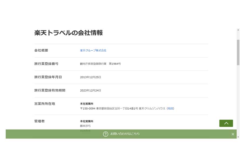Viewport: 243px width, 162px height.
Task: Open the 地図 map link for the head office
Action: pyautogui.click(x=171, y=108)
